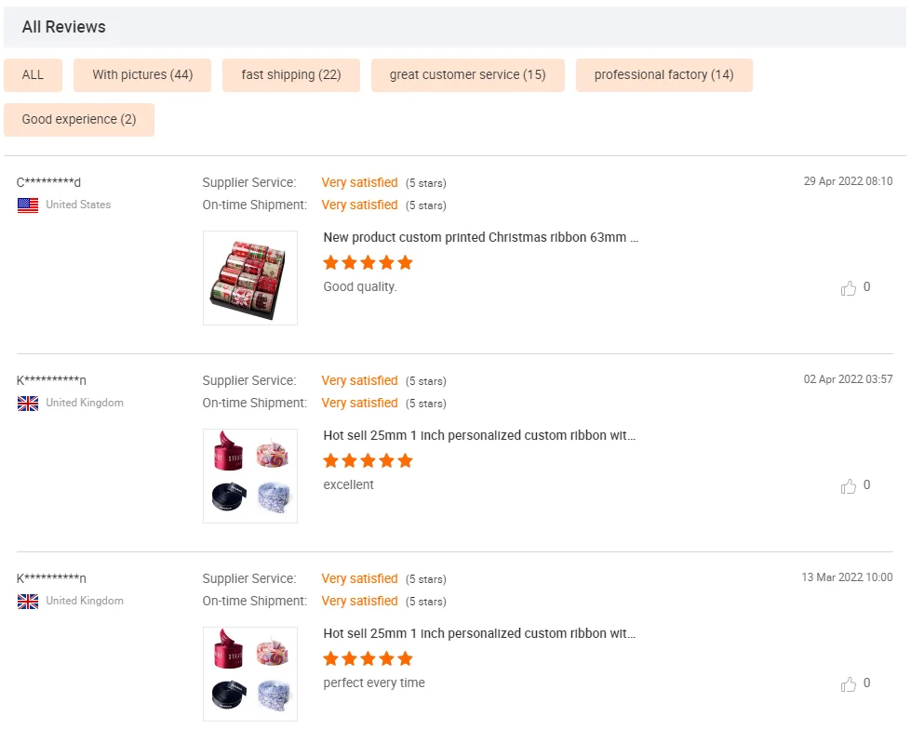Filter by great customer service (15)

(x=468, y=75)
